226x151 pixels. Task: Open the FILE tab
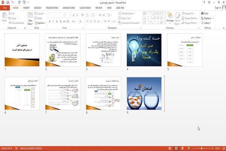pos(5,8)
